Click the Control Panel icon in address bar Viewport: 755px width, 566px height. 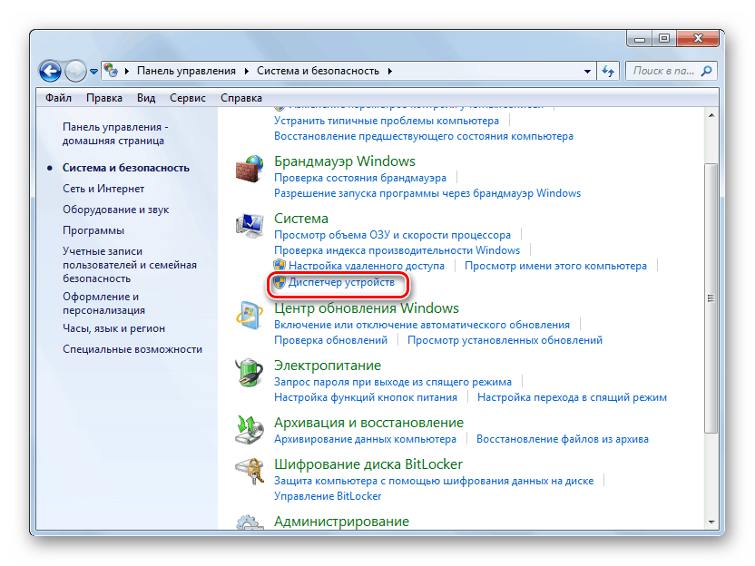pos(111,70)
